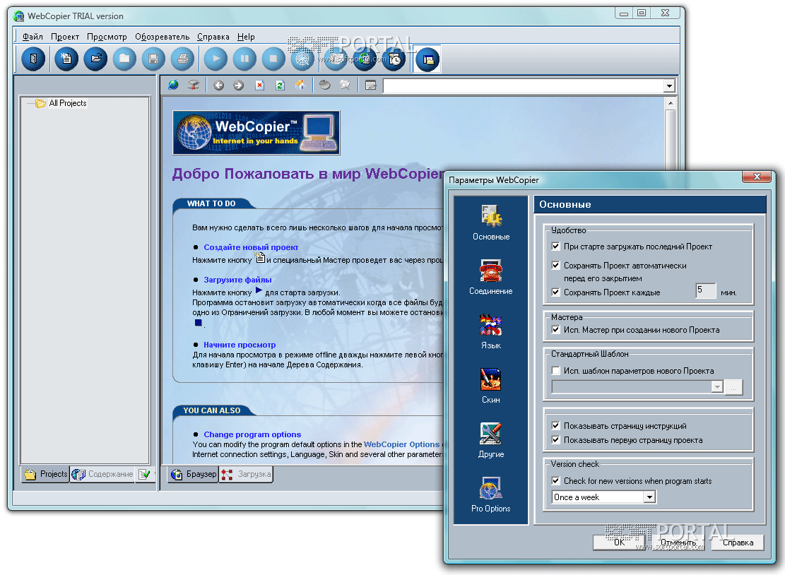Open the Скин settings category
Image resolution: width=785 pixels, height=575 pixels.
tap(491, 386)
